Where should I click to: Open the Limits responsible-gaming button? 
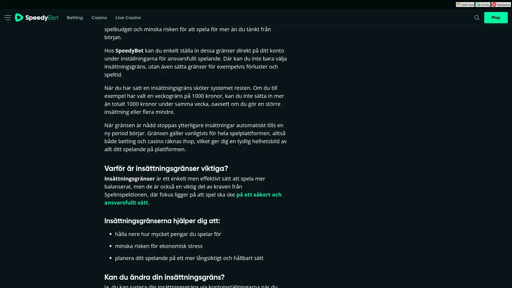coord(483,5)
